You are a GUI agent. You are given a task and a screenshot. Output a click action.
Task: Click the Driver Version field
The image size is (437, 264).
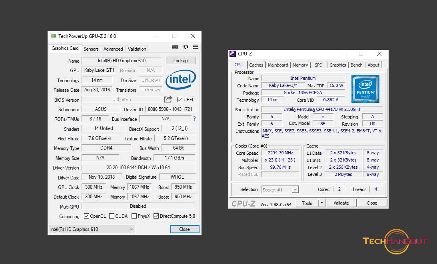(x=138, y=167)
